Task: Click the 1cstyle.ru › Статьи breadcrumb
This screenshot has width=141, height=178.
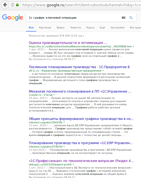Action: coord(41,95)
